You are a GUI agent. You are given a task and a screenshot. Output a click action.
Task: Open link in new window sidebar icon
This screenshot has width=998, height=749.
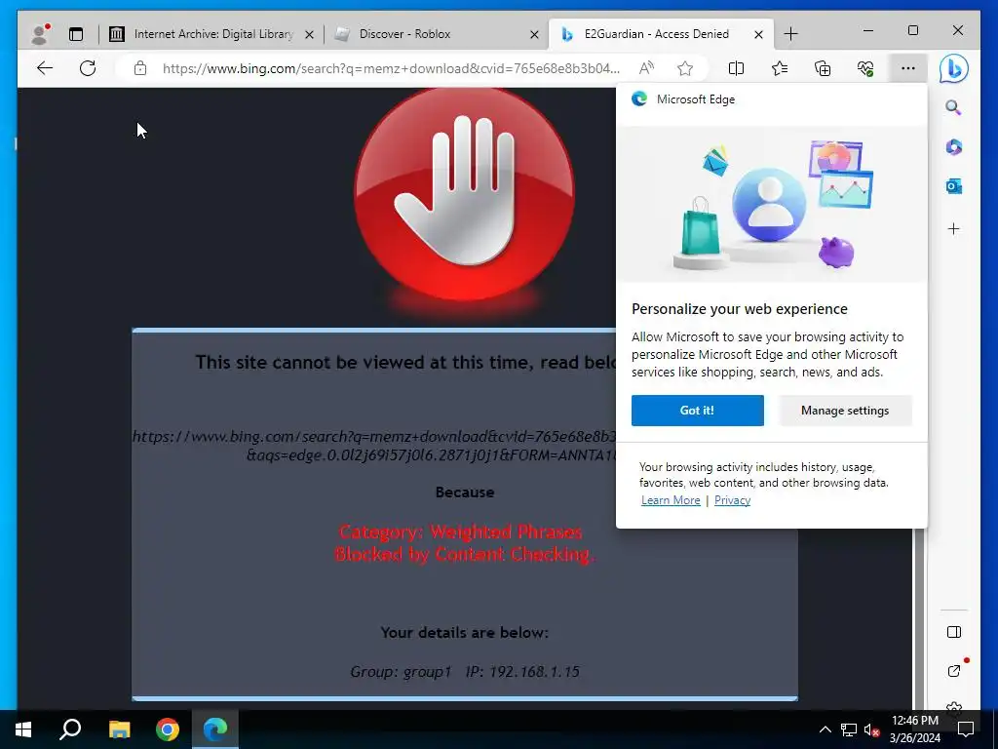[953, 671]
